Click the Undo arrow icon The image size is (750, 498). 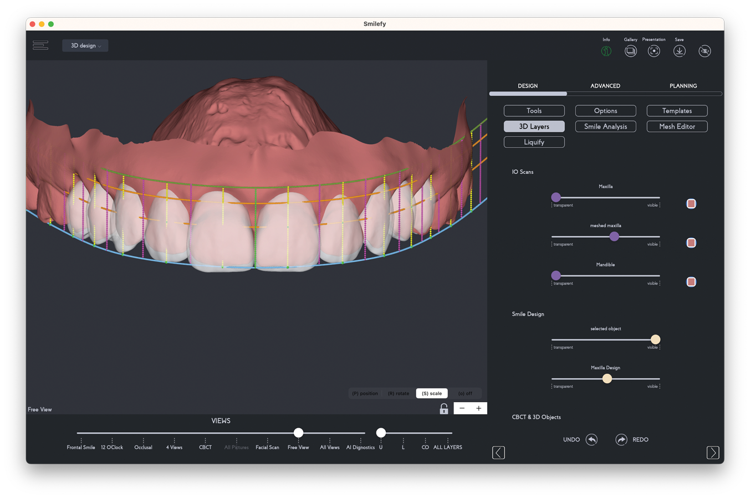pos(591,440)
